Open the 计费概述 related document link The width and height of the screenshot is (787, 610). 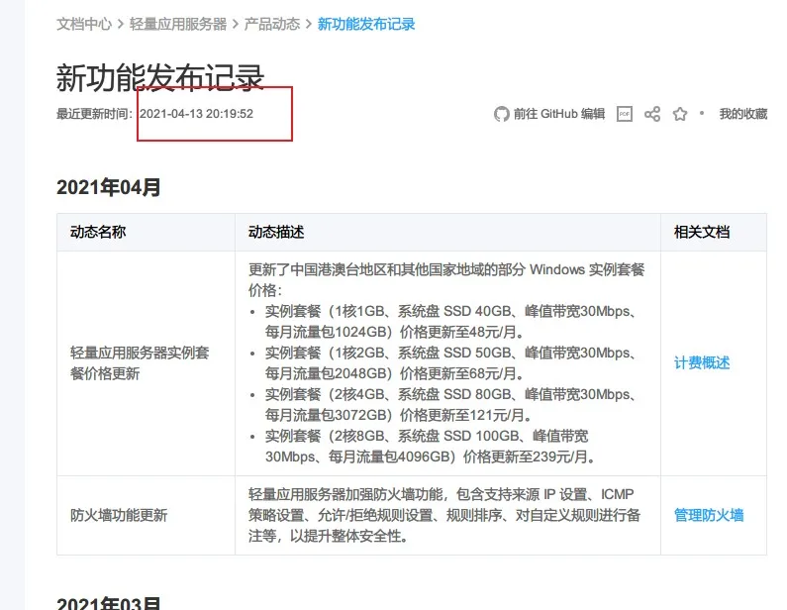click(702, 363)
